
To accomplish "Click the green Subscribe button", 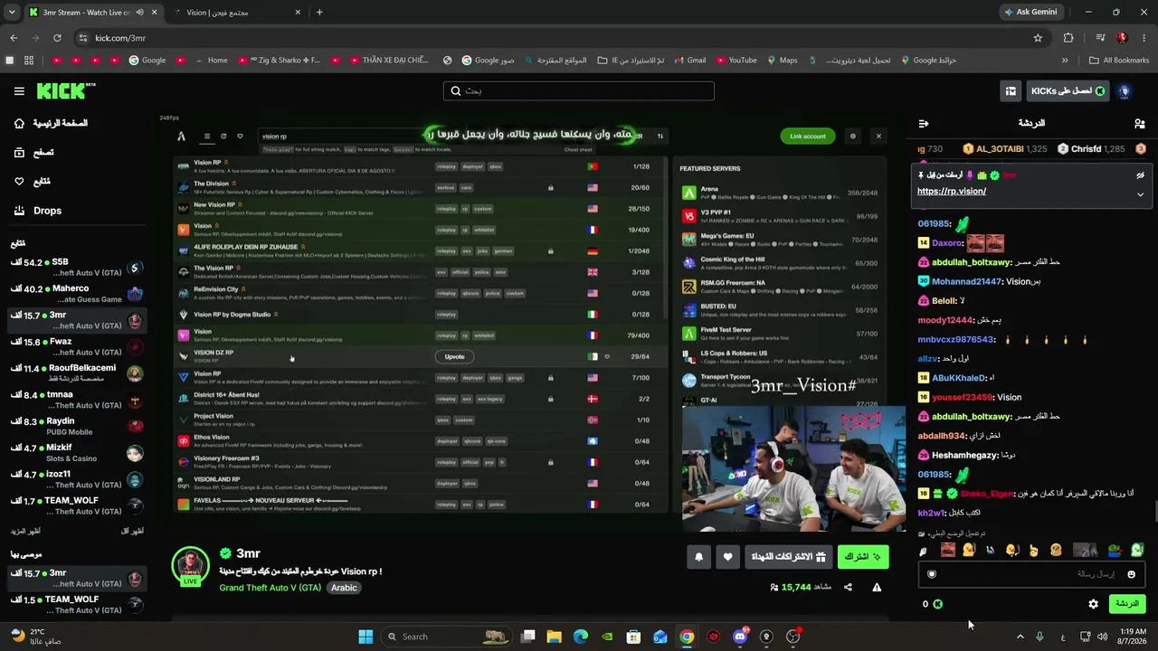I will pos(863,557).
